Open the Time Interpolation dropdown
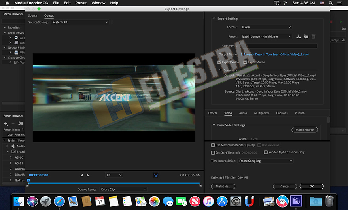348x210 pixels. [x=265, y=161]
